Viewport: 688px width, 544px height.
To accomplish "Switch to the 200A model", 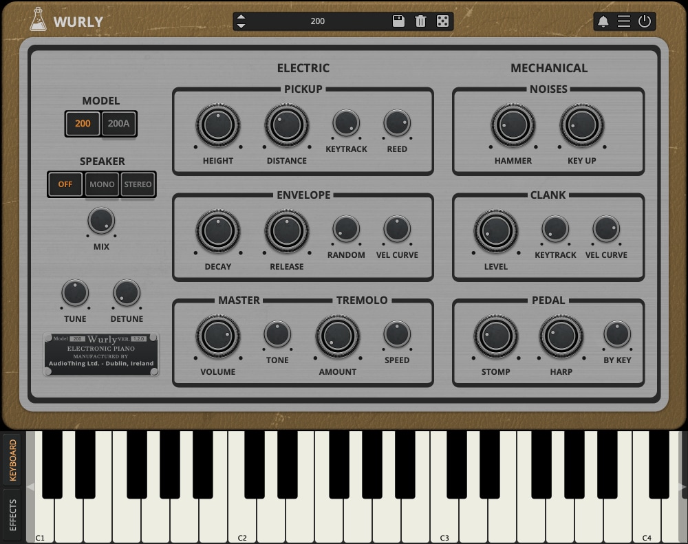I will point(118,124).
